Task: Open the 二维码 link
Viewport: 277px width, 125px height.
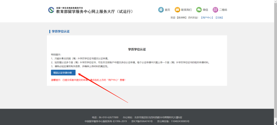Action: pyautogui.click(x=223, y=10)
